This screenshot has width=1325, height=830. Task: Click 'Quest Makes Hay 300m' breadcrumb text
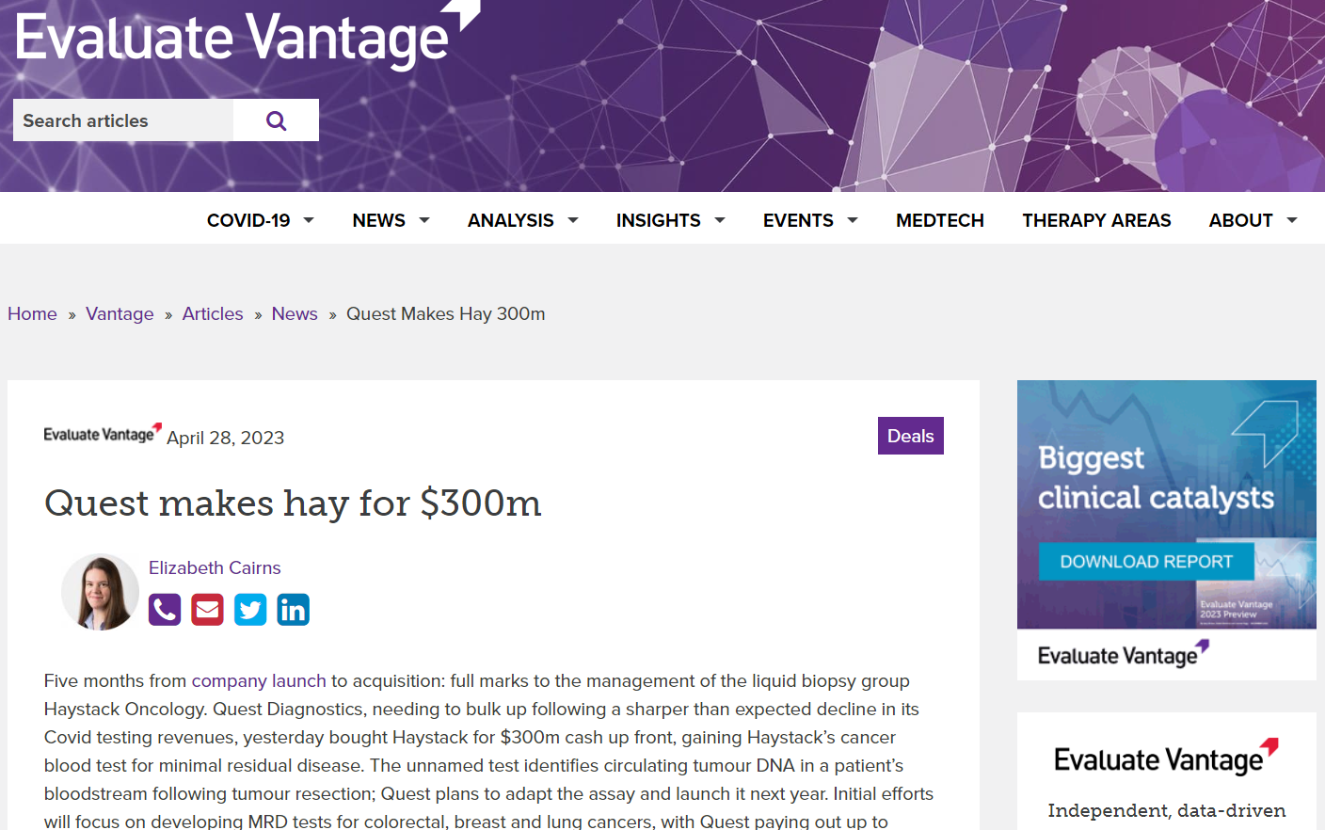446,313
